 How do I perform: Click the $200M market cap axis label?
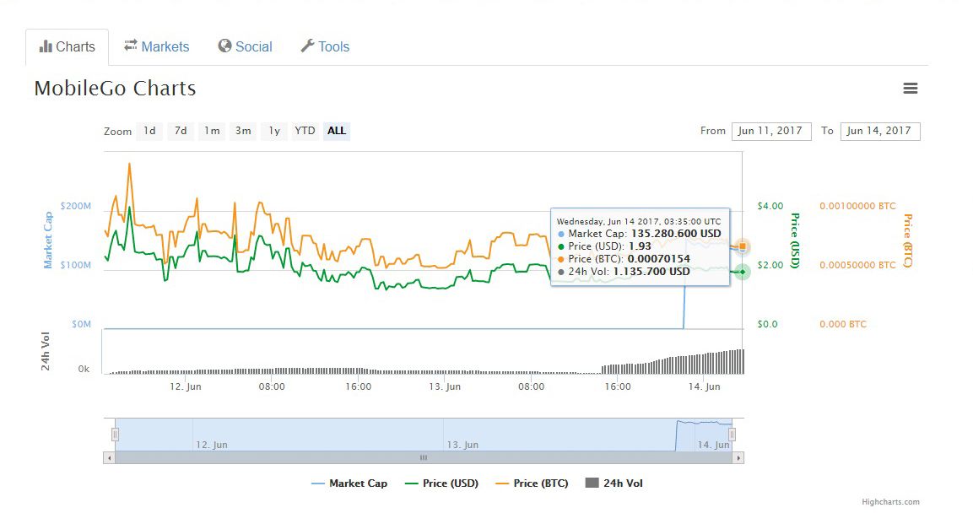coord(76,206)
